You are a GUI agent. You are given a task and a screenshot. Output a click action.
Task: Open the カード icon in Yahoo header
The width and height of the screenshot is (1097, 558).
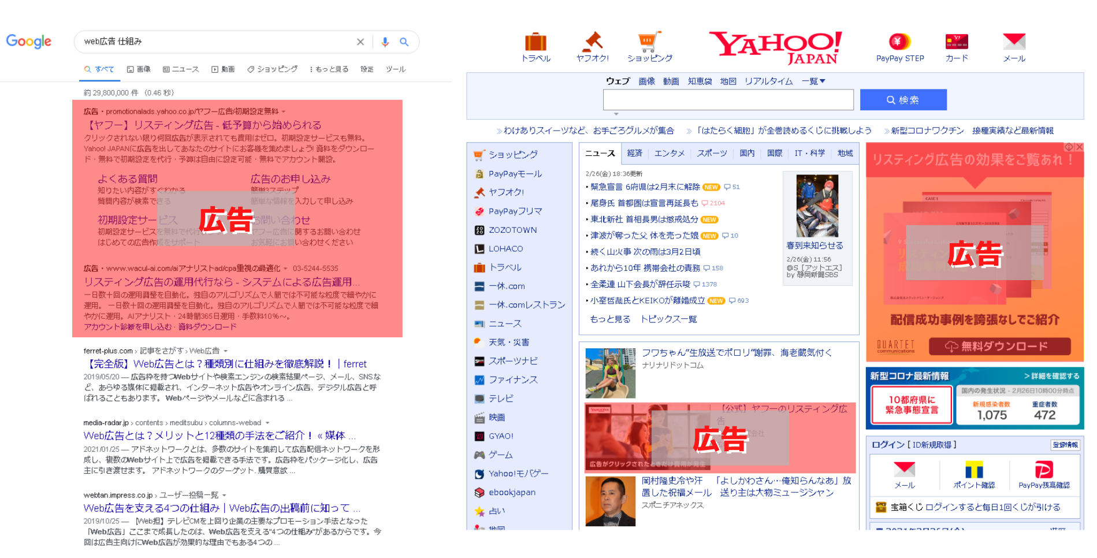(x=957, y=42)
